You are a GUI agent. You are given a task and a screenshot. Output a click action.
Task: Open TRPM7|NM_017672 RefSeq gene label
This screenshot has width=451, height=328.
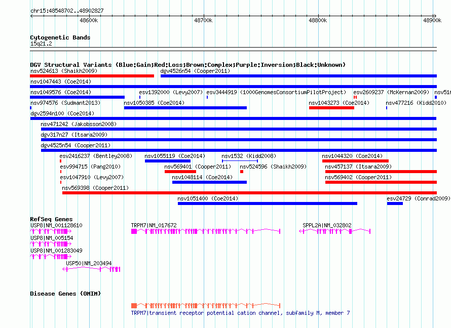tap(154, 225)
